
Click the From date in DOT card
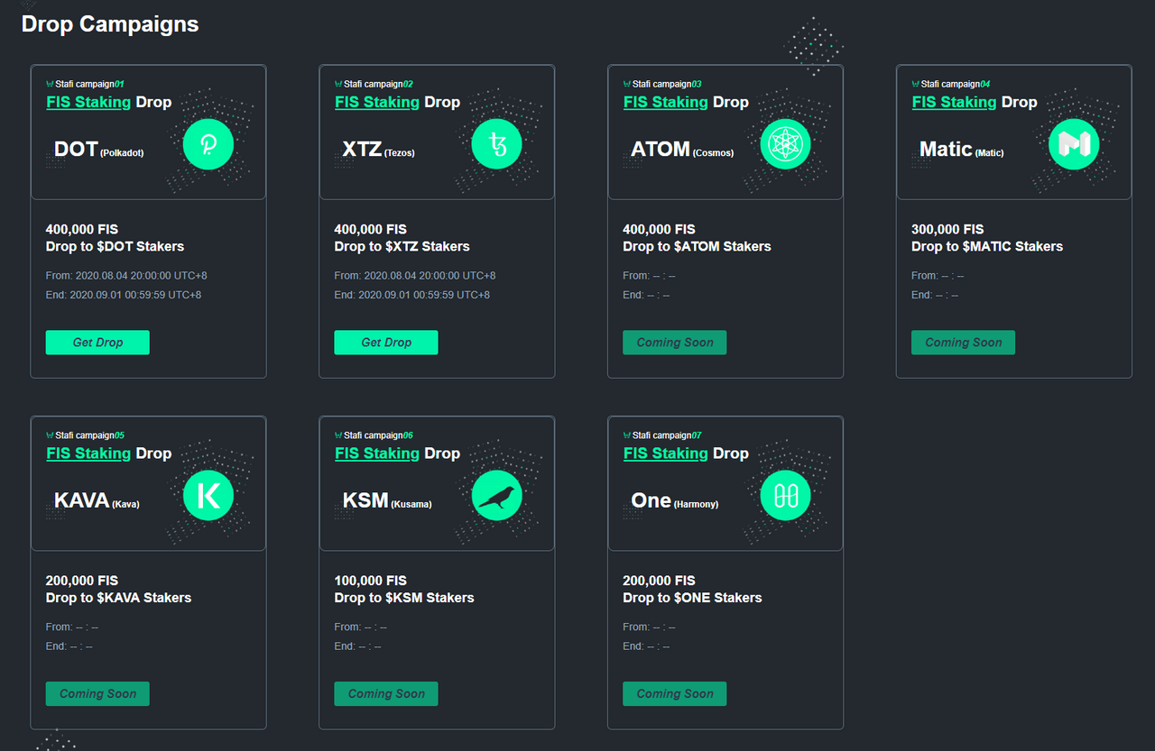(126, 276)
